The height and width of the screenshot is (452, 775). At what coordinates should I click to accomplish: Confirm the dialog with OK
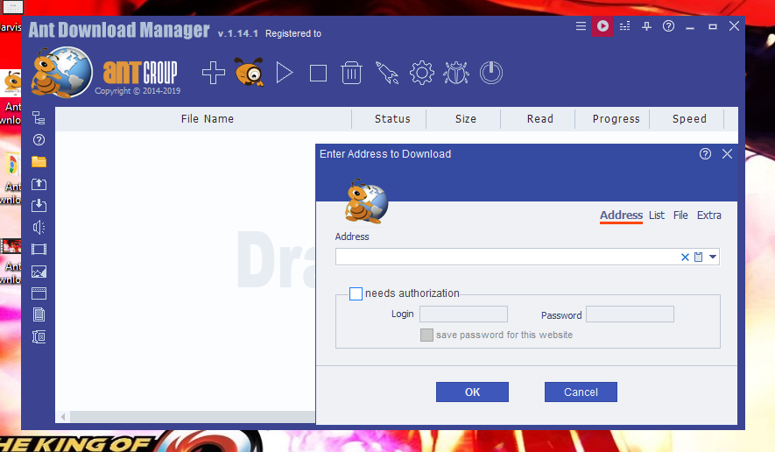coord(472,392)
